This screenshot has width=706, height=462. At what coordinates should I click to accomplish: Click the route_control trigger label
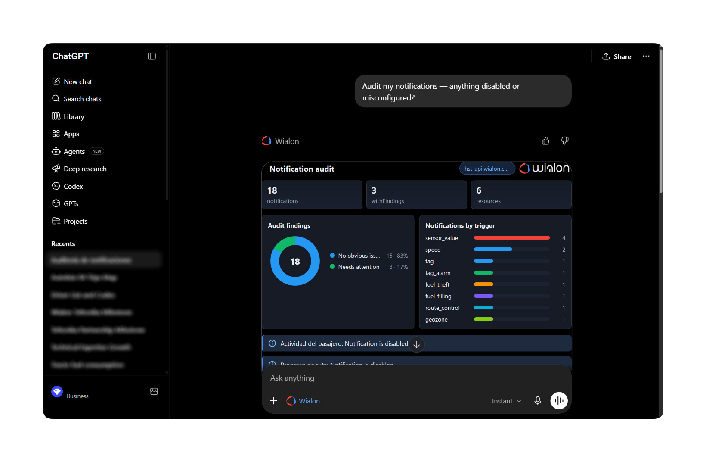[443, 308]
